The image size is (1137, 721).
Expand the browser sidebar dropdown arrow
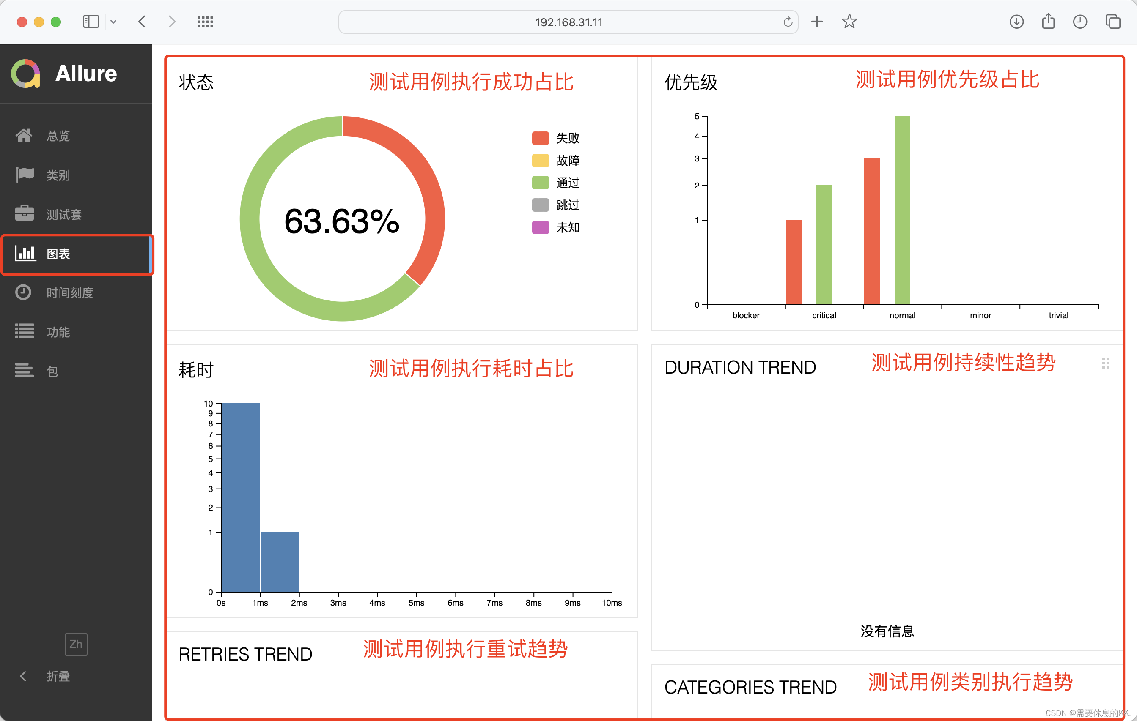pyautogui.click(x=113, y=22)
